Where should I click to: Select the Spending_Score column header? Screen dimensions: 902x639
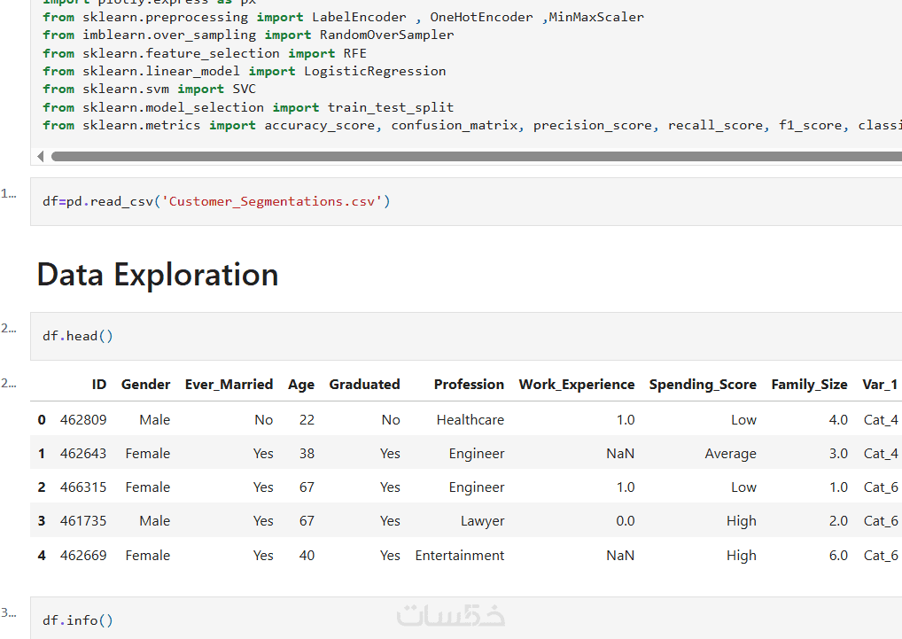click(703, 385)
